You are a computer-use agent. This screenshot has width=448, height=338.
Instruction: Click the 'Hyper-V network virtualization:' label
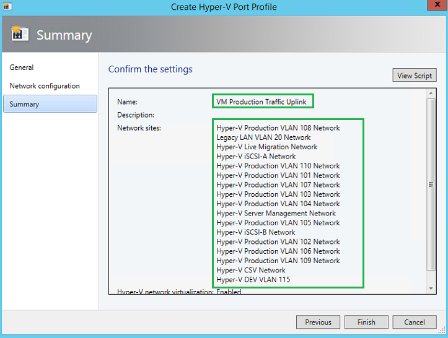[x=165, y=292]
